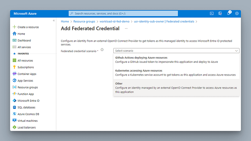This screenshot has height=141, width=251.
Task: Open SQL databases label in sidebar
Action: (x=27, y=107)
